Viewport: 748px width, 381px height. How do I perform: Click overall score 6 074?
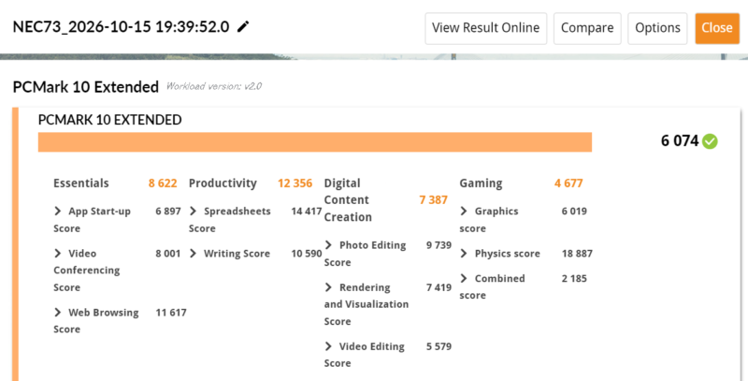[x=680, y=140]
